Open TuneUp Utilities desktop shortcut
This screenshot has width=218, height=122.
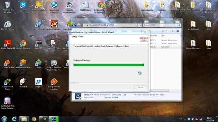[38, 6]
